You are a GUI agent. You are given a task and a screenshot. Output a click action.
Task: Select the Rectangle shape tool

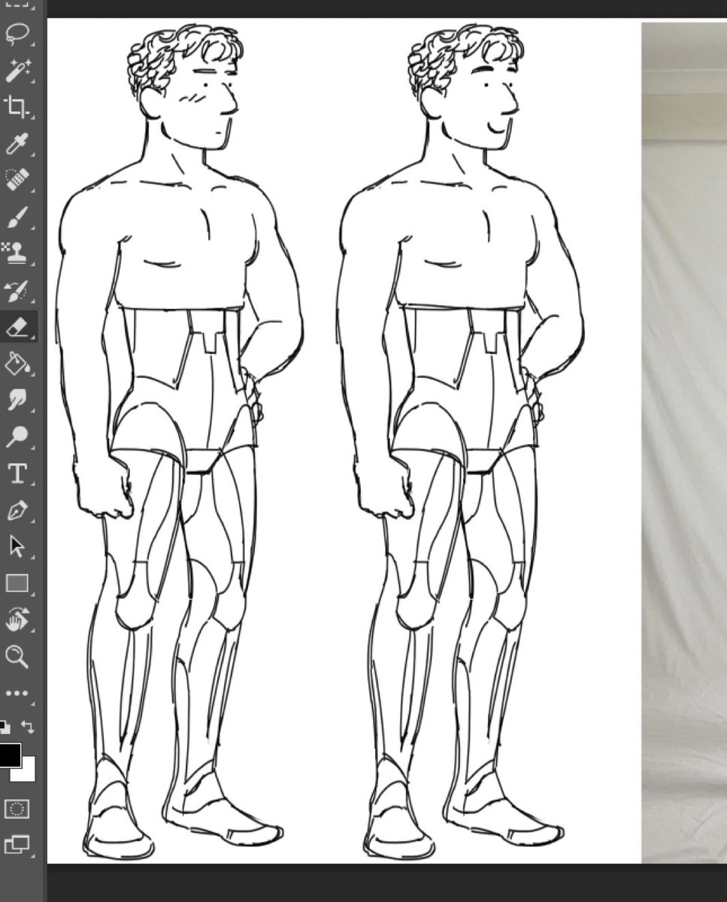[x=17, y=583]
